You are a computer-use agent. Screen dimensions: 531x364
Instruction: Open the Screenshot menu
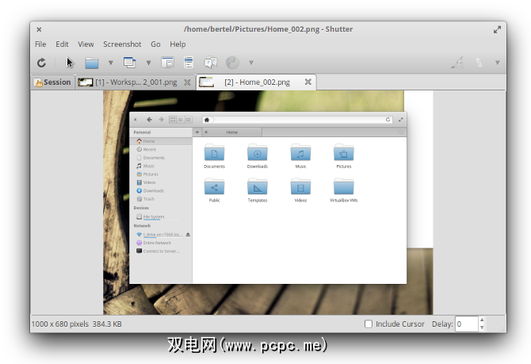[x=122, y=44]
